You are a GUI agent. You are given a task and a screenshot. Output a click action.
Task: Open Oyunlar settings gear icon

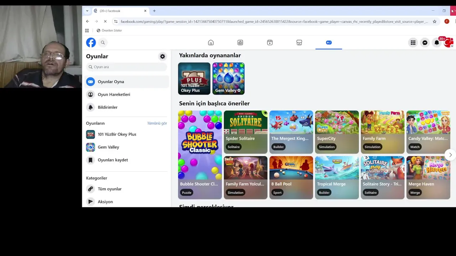coord(162,56)
